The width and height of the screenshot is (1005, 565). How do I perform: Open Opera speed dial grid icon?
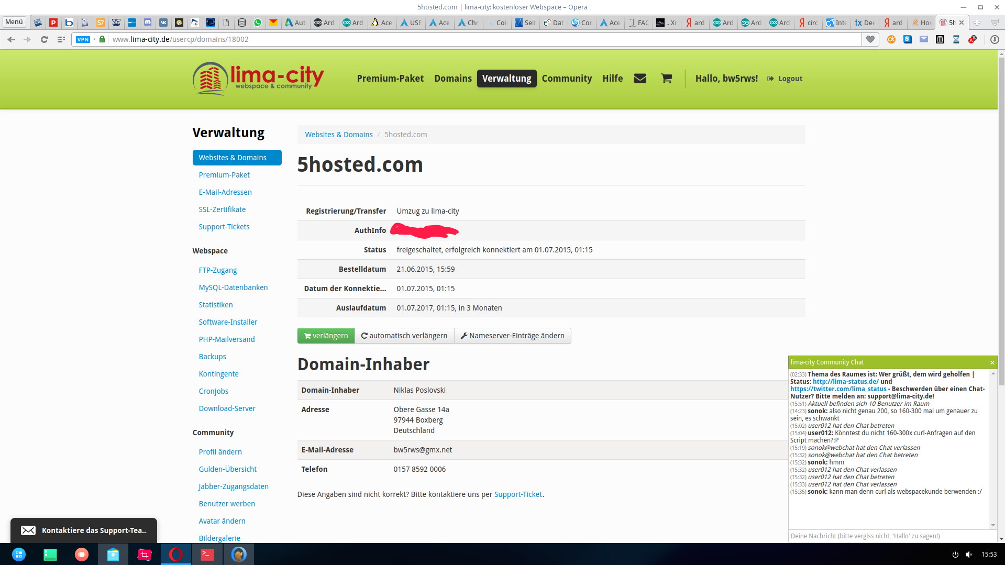(x=61, y=39)
